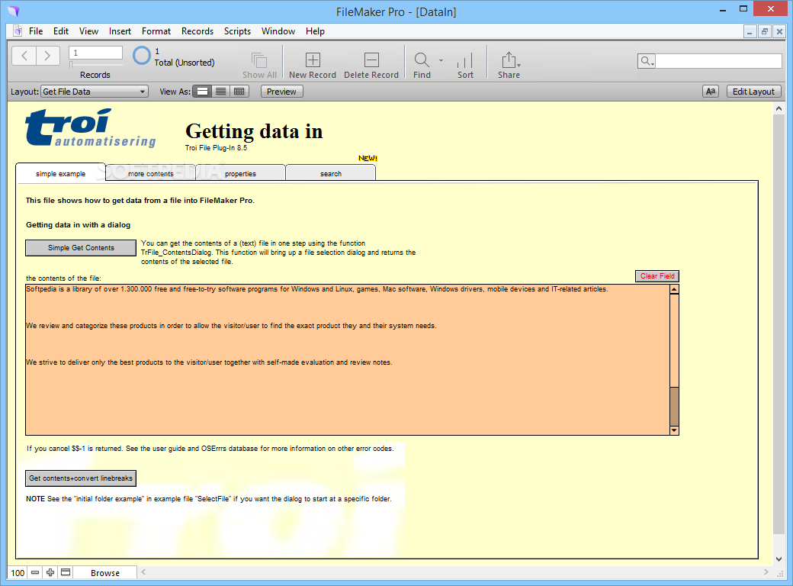Click the Clear Field button
Viewport: 793px width, 586px height.
[x=657, y=275]
